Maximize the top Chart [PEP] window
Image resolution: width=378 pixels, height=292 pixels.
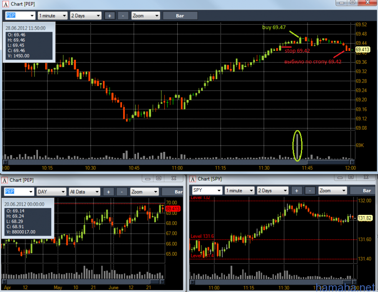tap(353, 3)
